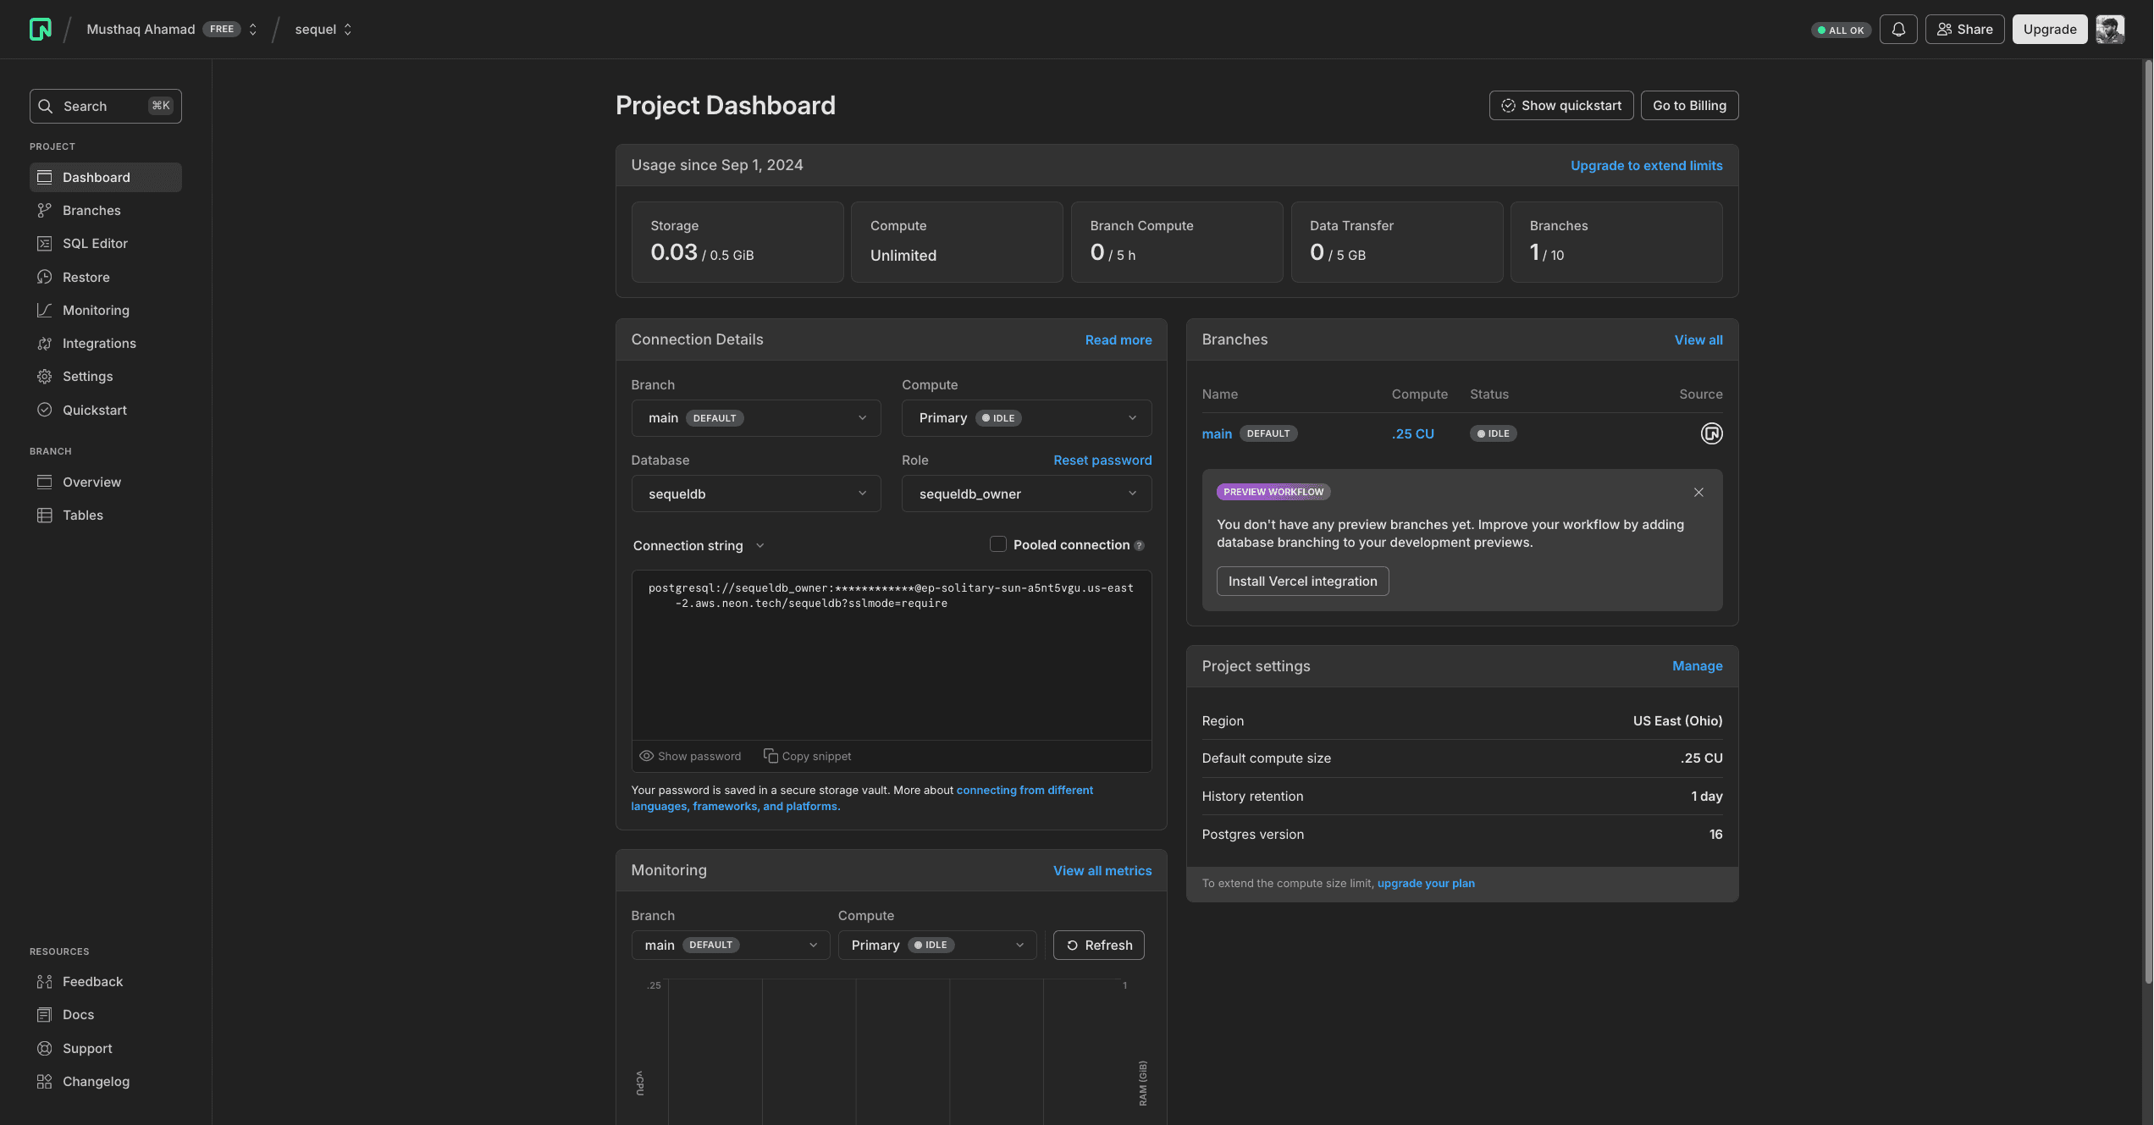Viewport: 2154px width, 1125px height.
Task: Click the Support lifebuoy icon
Action: [45, 1048]
